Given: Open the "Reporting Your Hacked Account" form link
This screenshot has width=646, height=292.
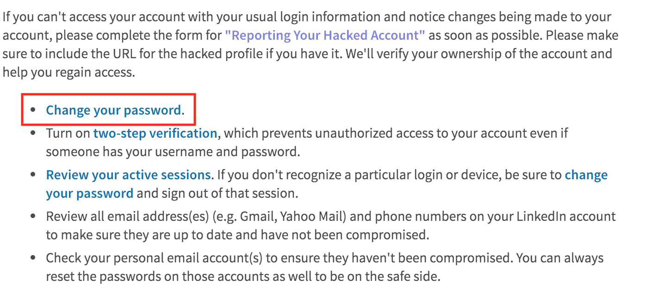Looking at the screenshot, I should click(x=325, y=36).
